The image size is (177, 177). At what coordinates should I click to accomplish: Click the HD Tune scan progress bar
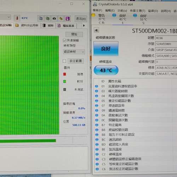(x=36, y=141)
